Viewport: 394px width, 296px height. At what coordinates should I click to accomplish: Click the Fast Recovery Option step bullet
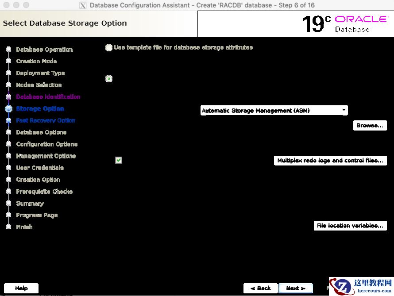tap(8, 120)
